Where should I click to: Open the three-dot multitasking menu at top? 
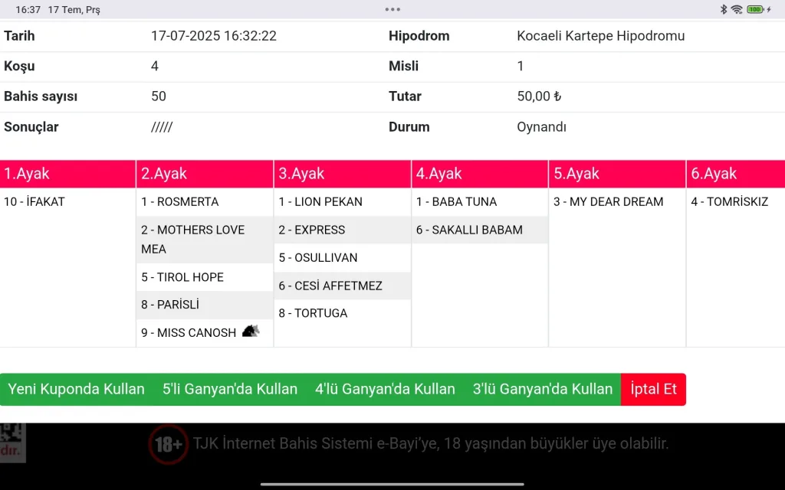(392, 9)
